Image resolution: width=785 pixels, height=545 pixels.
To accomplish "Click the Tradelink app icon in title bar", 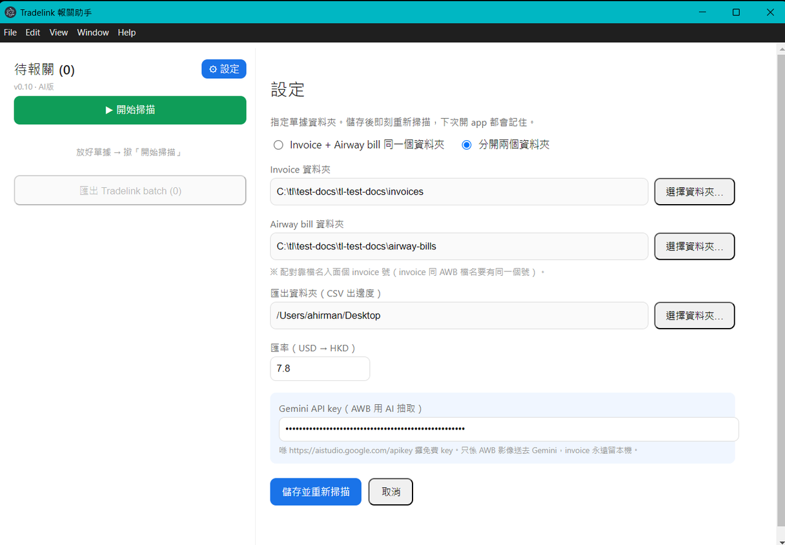I will (x=10, y=12).
